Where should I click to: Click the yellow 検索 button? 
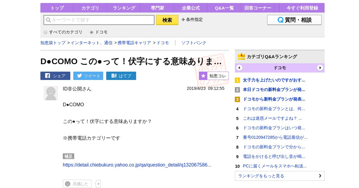pos(167,20)
